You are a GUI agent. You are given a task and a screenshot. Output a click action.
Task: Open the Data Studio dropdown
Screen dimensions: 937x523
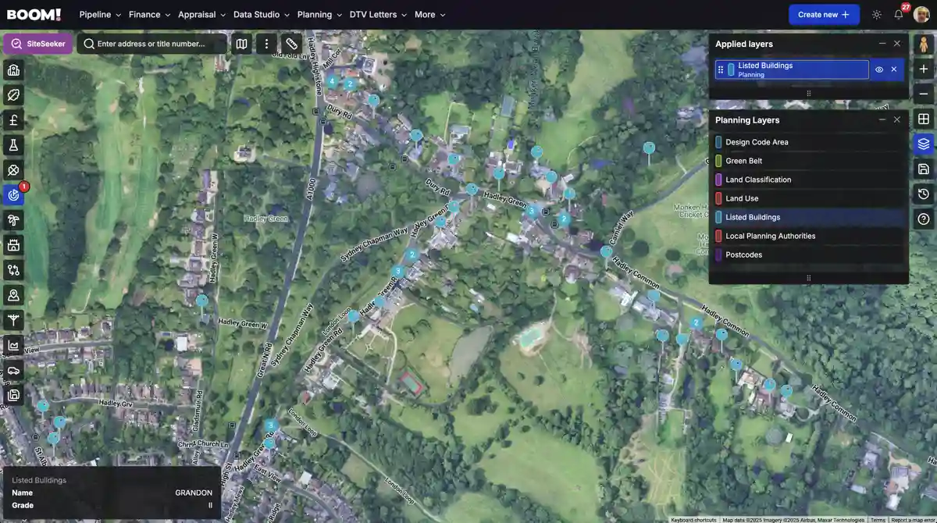click(261, 15)
